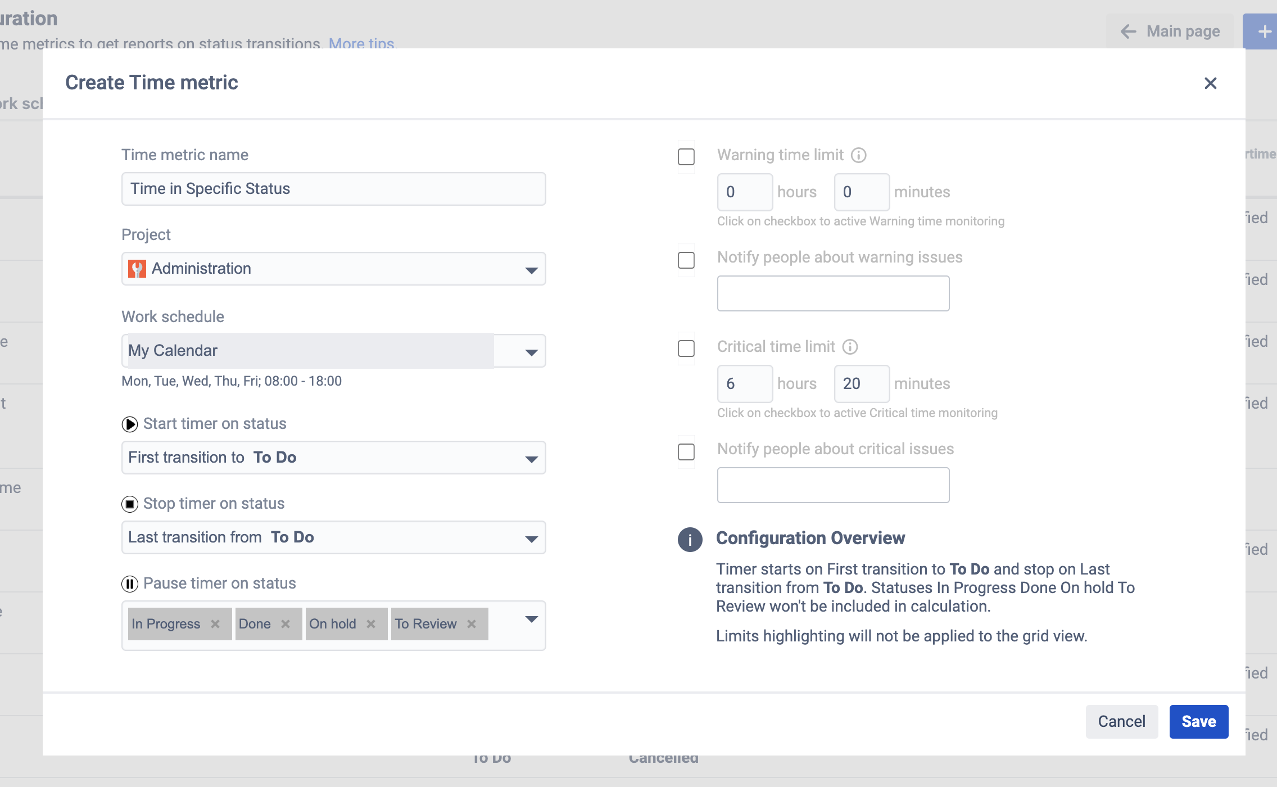The height and width of the screenshot is (787, 1277).
Task: Close the Create Time metric dialog
Action: pyautogui.click(x=1210, y=83)
